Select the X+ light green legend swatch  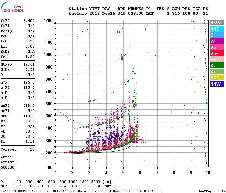(217, 72)
